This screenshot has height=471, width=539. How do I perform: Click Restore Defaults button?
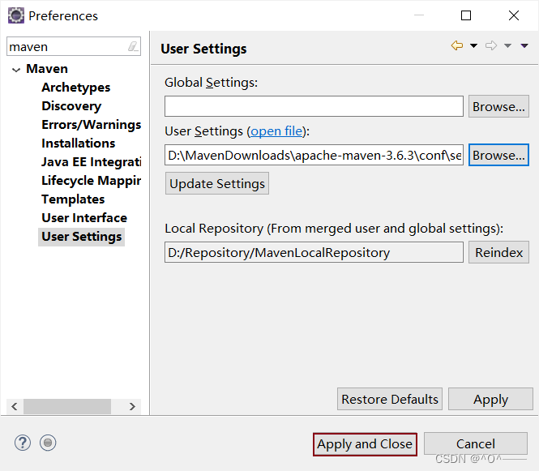pos(390,399)
